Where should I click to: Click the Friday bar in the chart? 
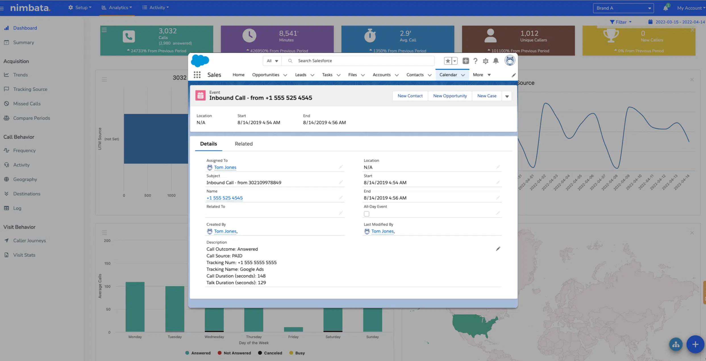pyautogui.click(x=293, y=329)
